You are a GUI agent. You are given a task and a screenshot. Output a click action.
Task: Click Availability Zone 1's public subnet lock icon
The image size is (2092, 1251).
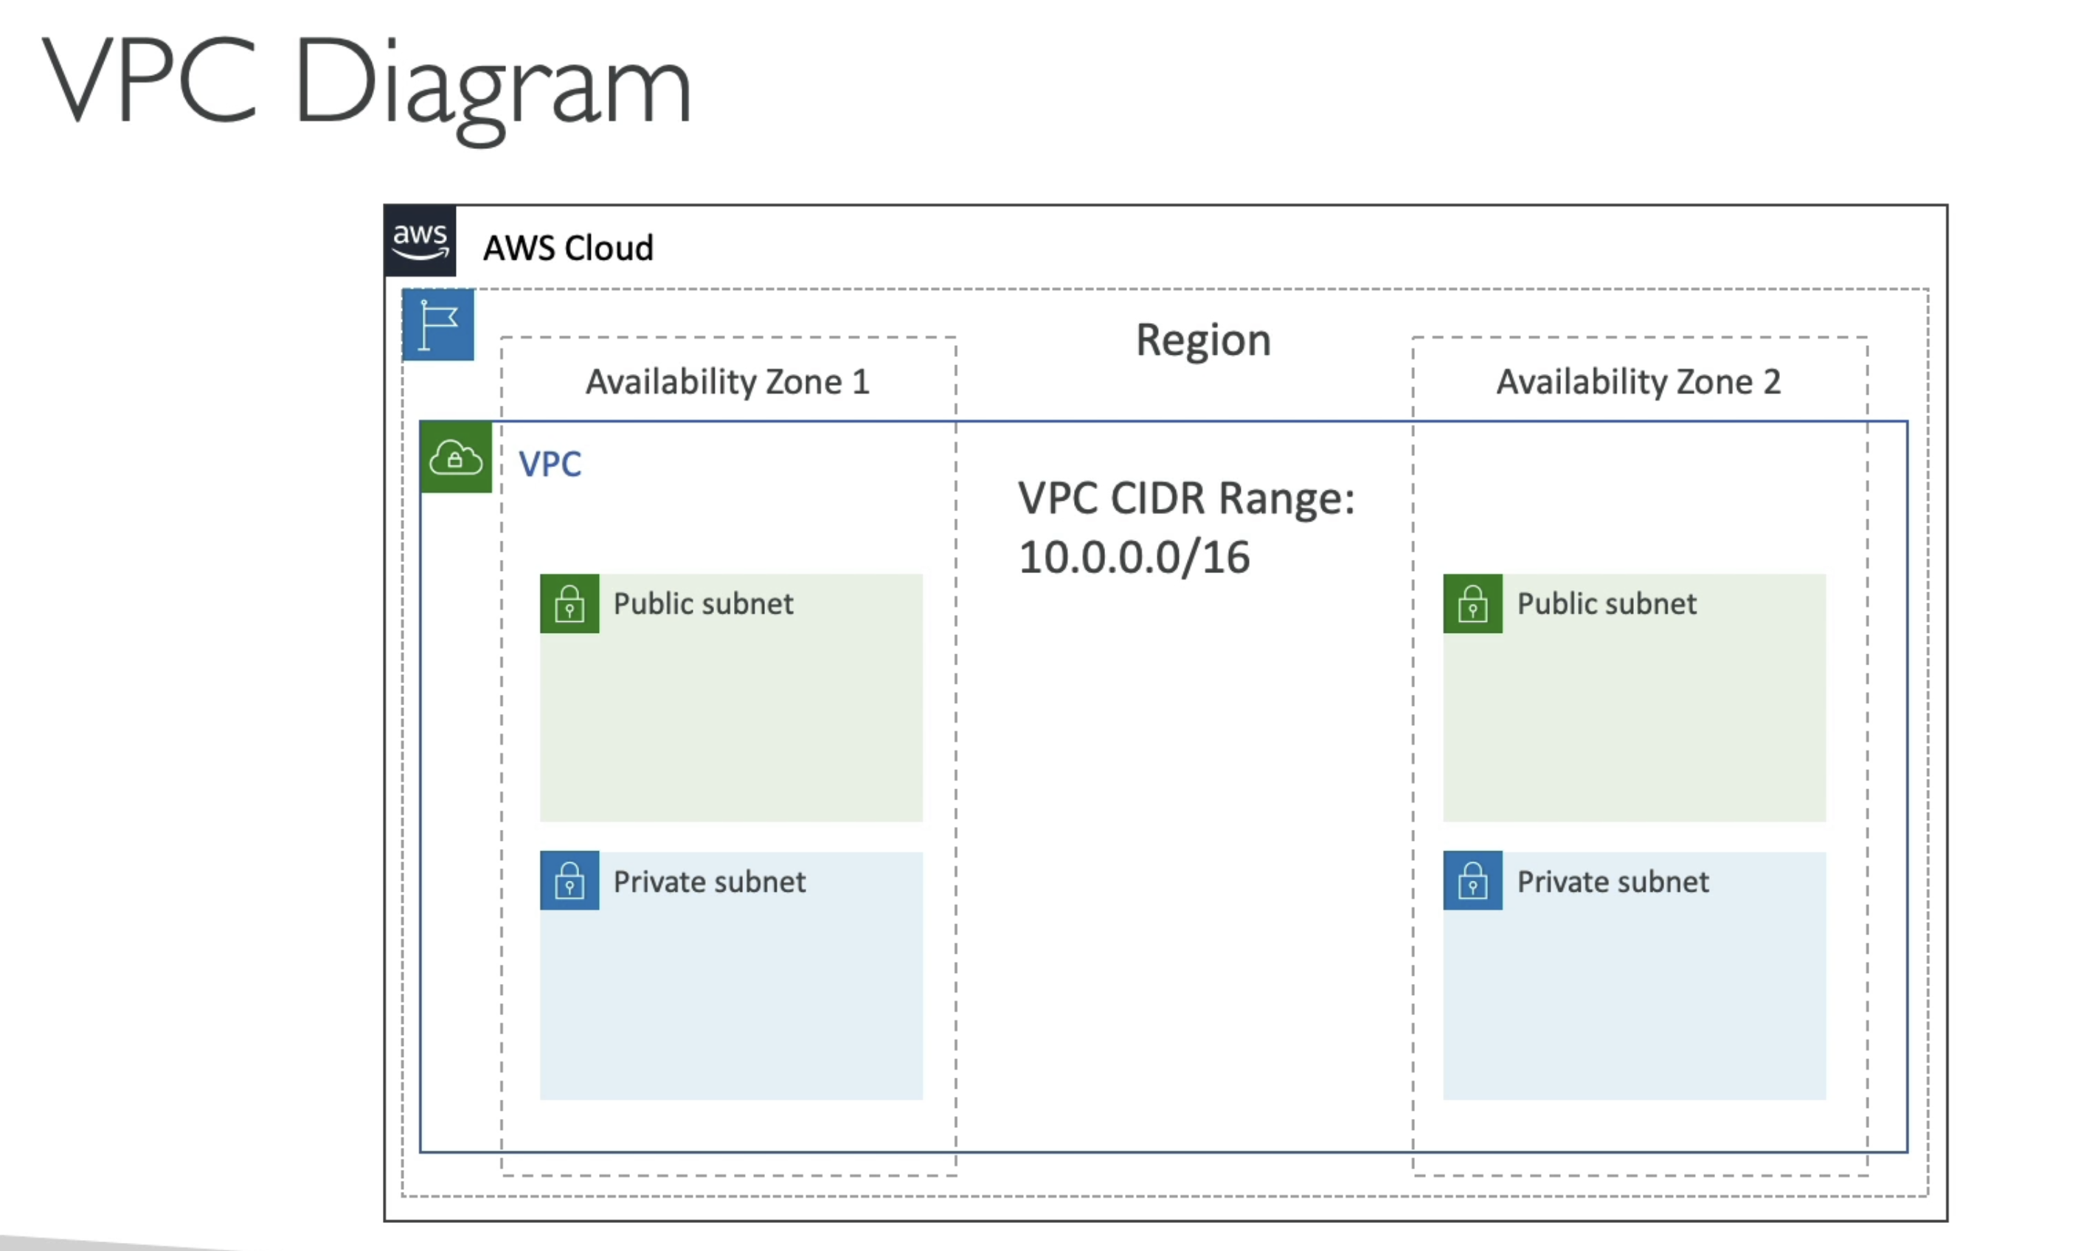click(x=569, y=603)
